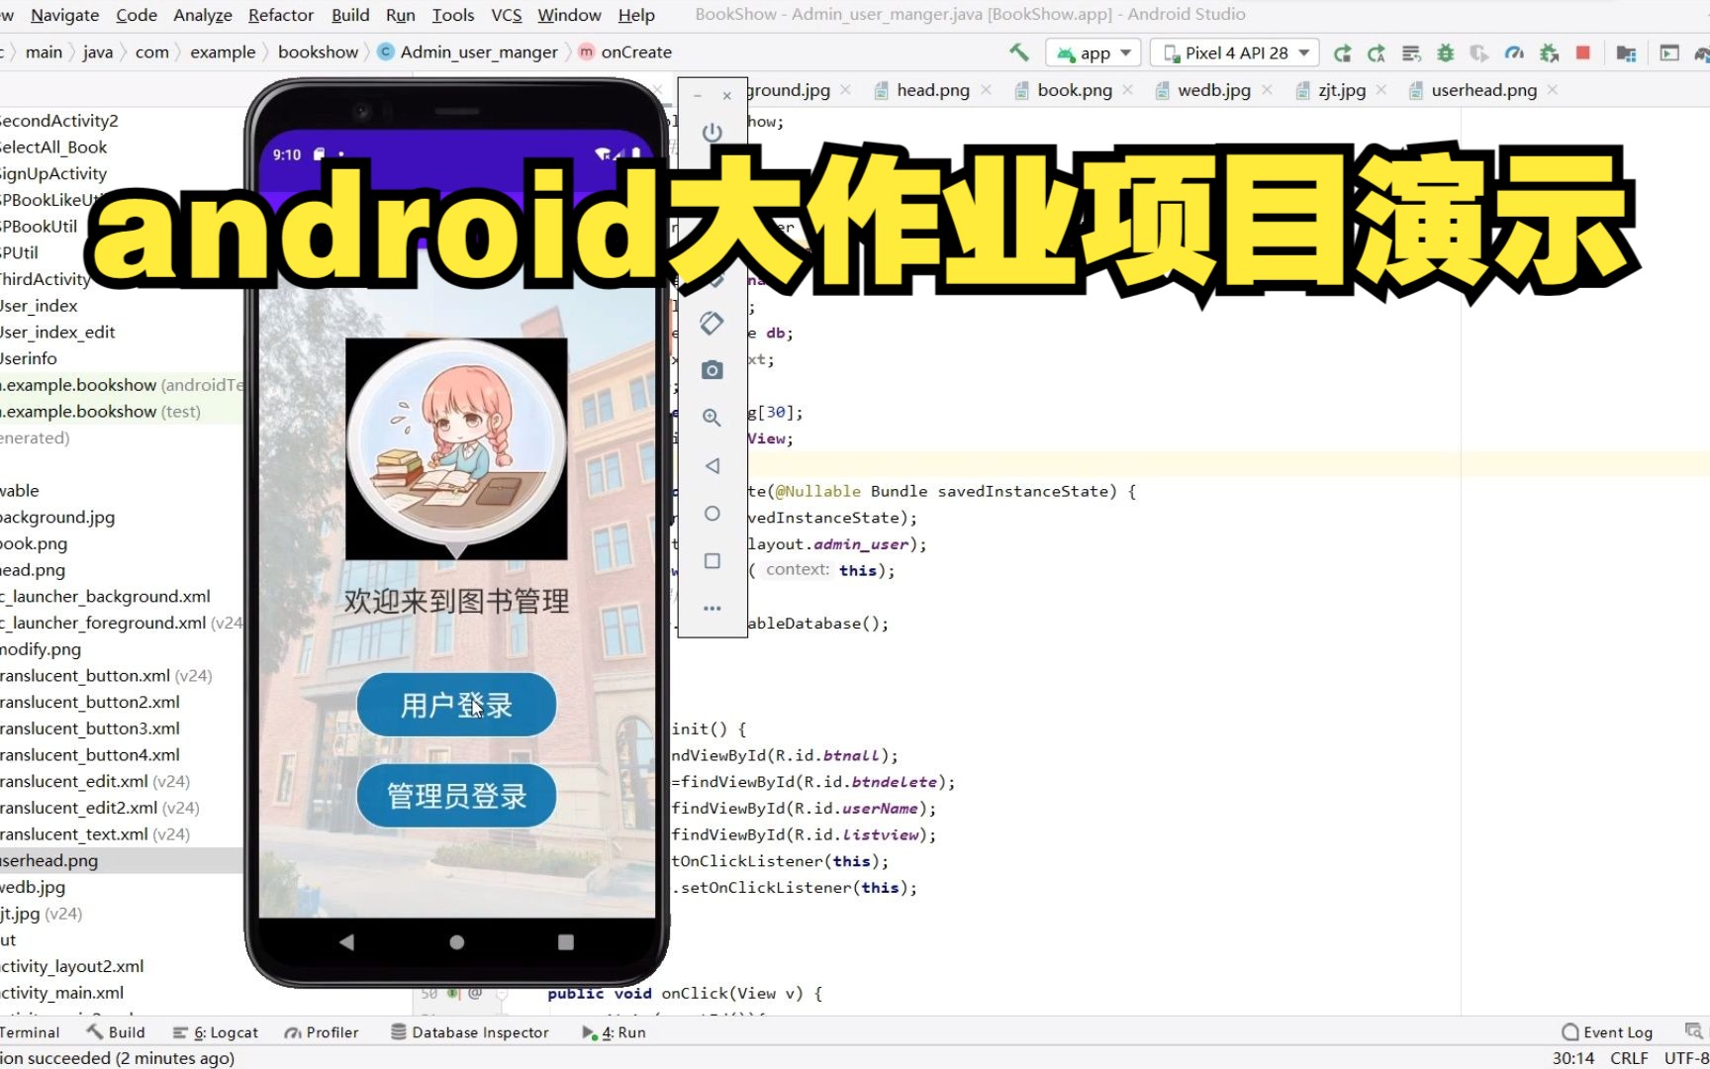Viewport: 1710px width, 1069px height.
Task: Open the Database Inspector tool window
Action: [x=470, y=1032]
